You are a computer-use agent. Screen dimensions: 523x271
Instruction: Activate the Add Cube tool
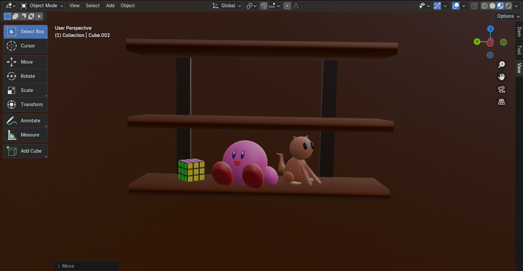click(x=25, y=151)
